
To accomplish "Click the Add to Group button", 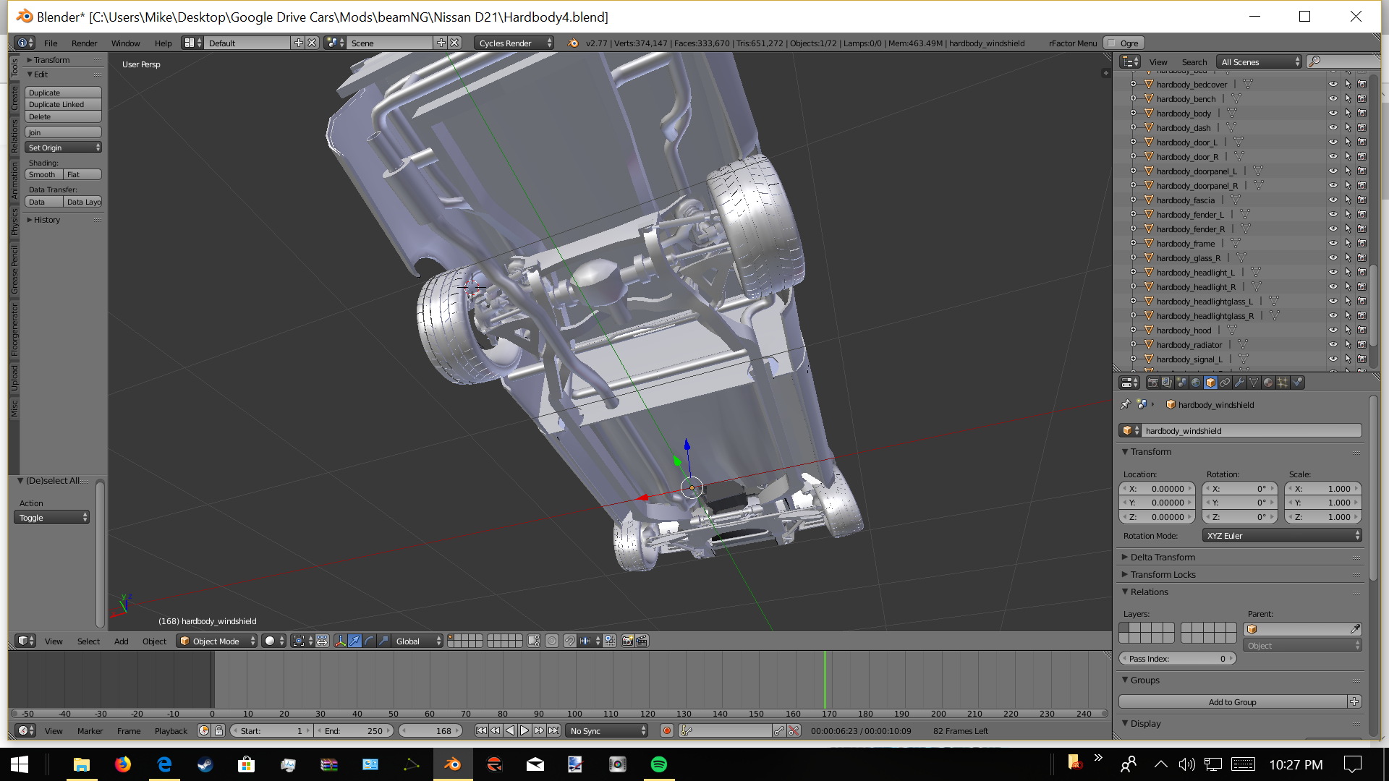I will click(1232, 702).
